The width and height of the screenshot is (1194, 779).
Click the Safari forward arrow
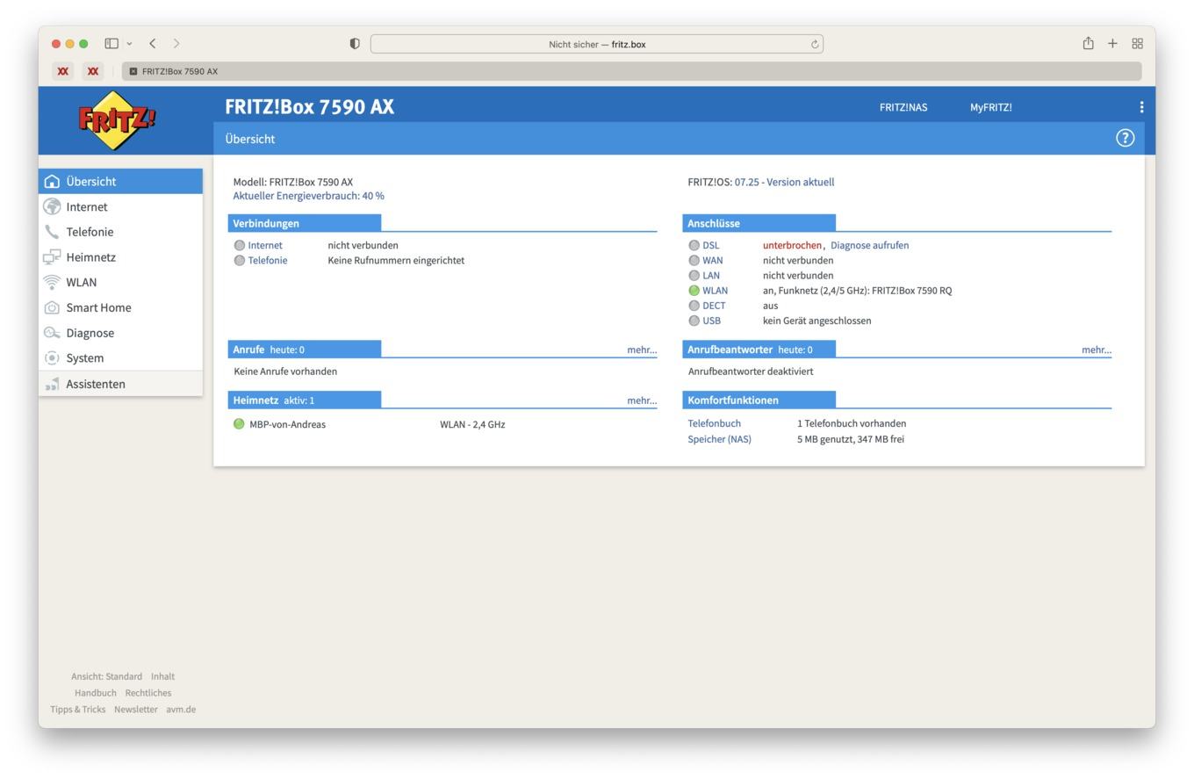[176, 43]
